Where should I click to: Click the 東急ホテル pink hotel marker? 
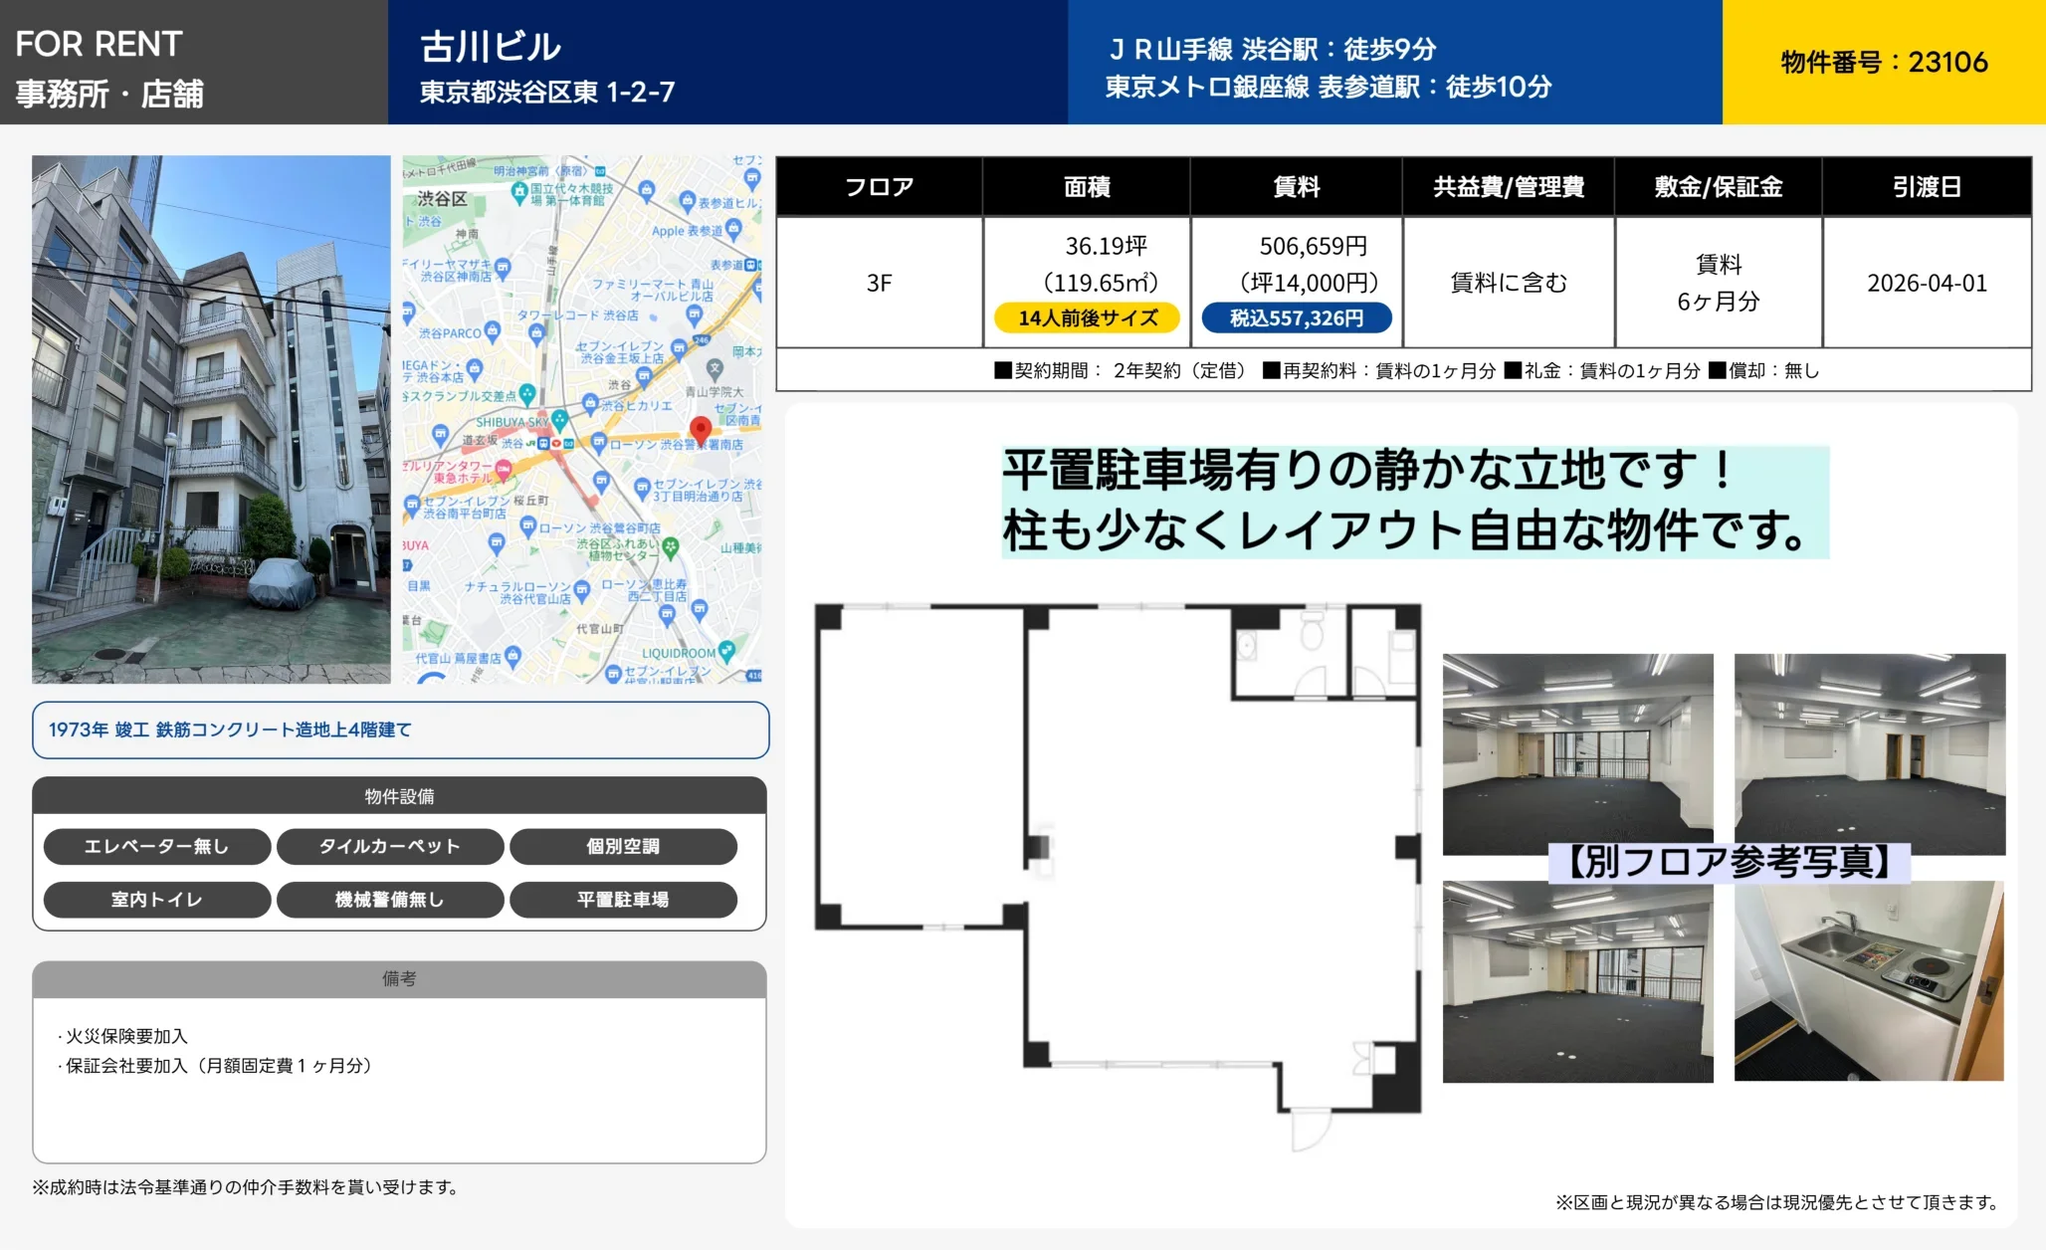point(504,469)
